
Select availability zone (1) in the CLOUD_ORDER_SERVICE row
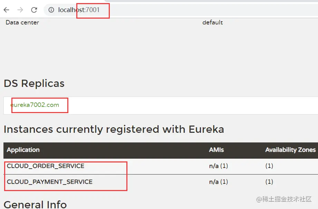[x=269, y=166]
